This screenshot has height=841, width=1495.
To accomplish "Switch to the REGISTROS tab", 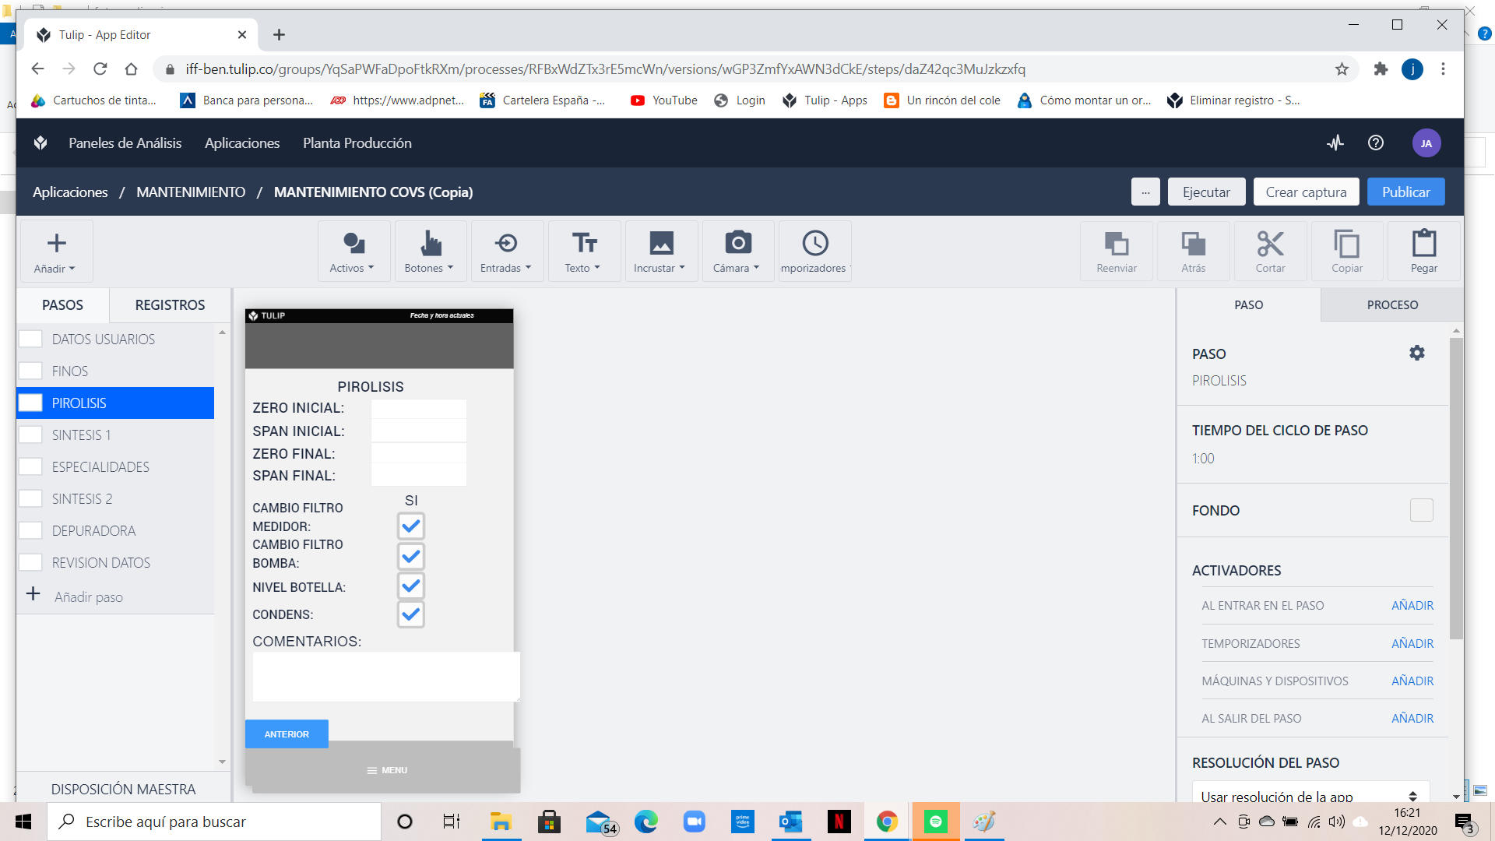I will (170, 305).
